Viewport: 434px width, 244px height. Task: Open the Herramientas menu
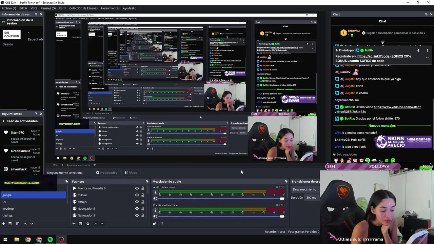(x=110, y=8)
